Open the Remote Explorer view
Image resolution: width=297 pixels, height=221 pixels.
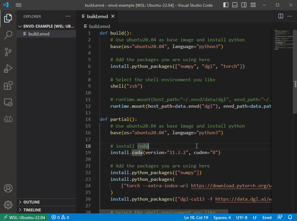(8, 102)
